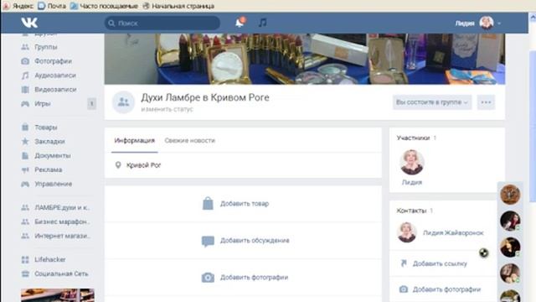
Task: Open Закладки in left menu
Action: [x=49, y=141]
